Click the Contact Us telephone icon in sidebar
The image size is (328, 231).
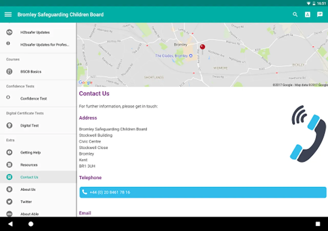click(x=9, y=177)
